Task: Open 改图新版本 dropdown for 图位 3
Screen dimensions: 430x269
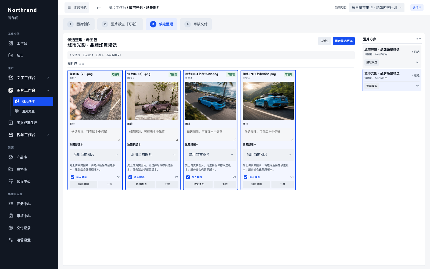Action: (210, 155)
